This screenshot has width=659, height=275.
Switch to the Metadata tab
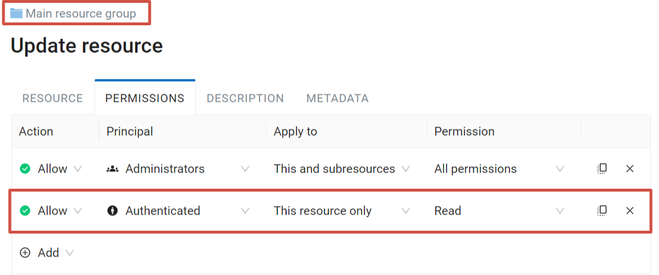click(x=337, y=98)
